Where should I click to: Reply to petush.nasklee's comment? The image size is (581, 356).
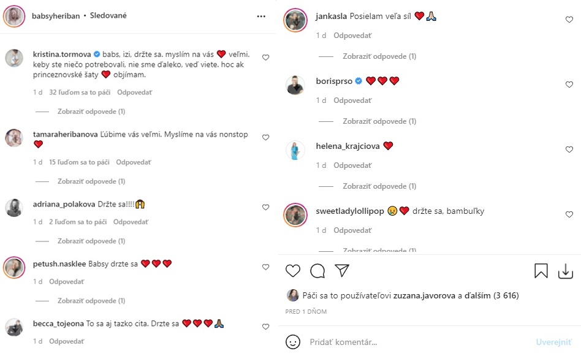(67, 281)
